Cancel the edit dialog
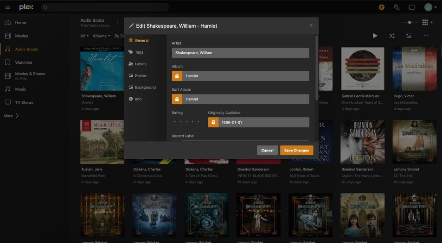Image resolution: width=442 pixels, height=243 pixels. (x=267, y=150)
